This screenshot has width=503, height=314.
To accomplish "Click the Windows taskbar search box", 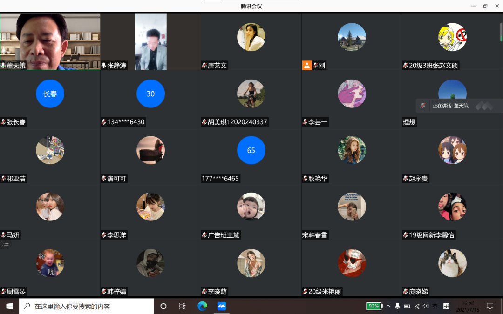I will point(87,306).
